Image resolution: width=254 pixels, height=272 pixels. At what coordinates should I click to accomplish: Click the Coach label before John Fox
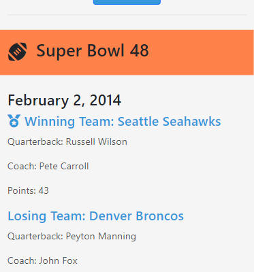click(22, 260)
